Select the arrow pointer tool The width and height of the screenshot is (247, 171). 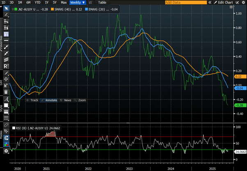(x=6, y=9)
